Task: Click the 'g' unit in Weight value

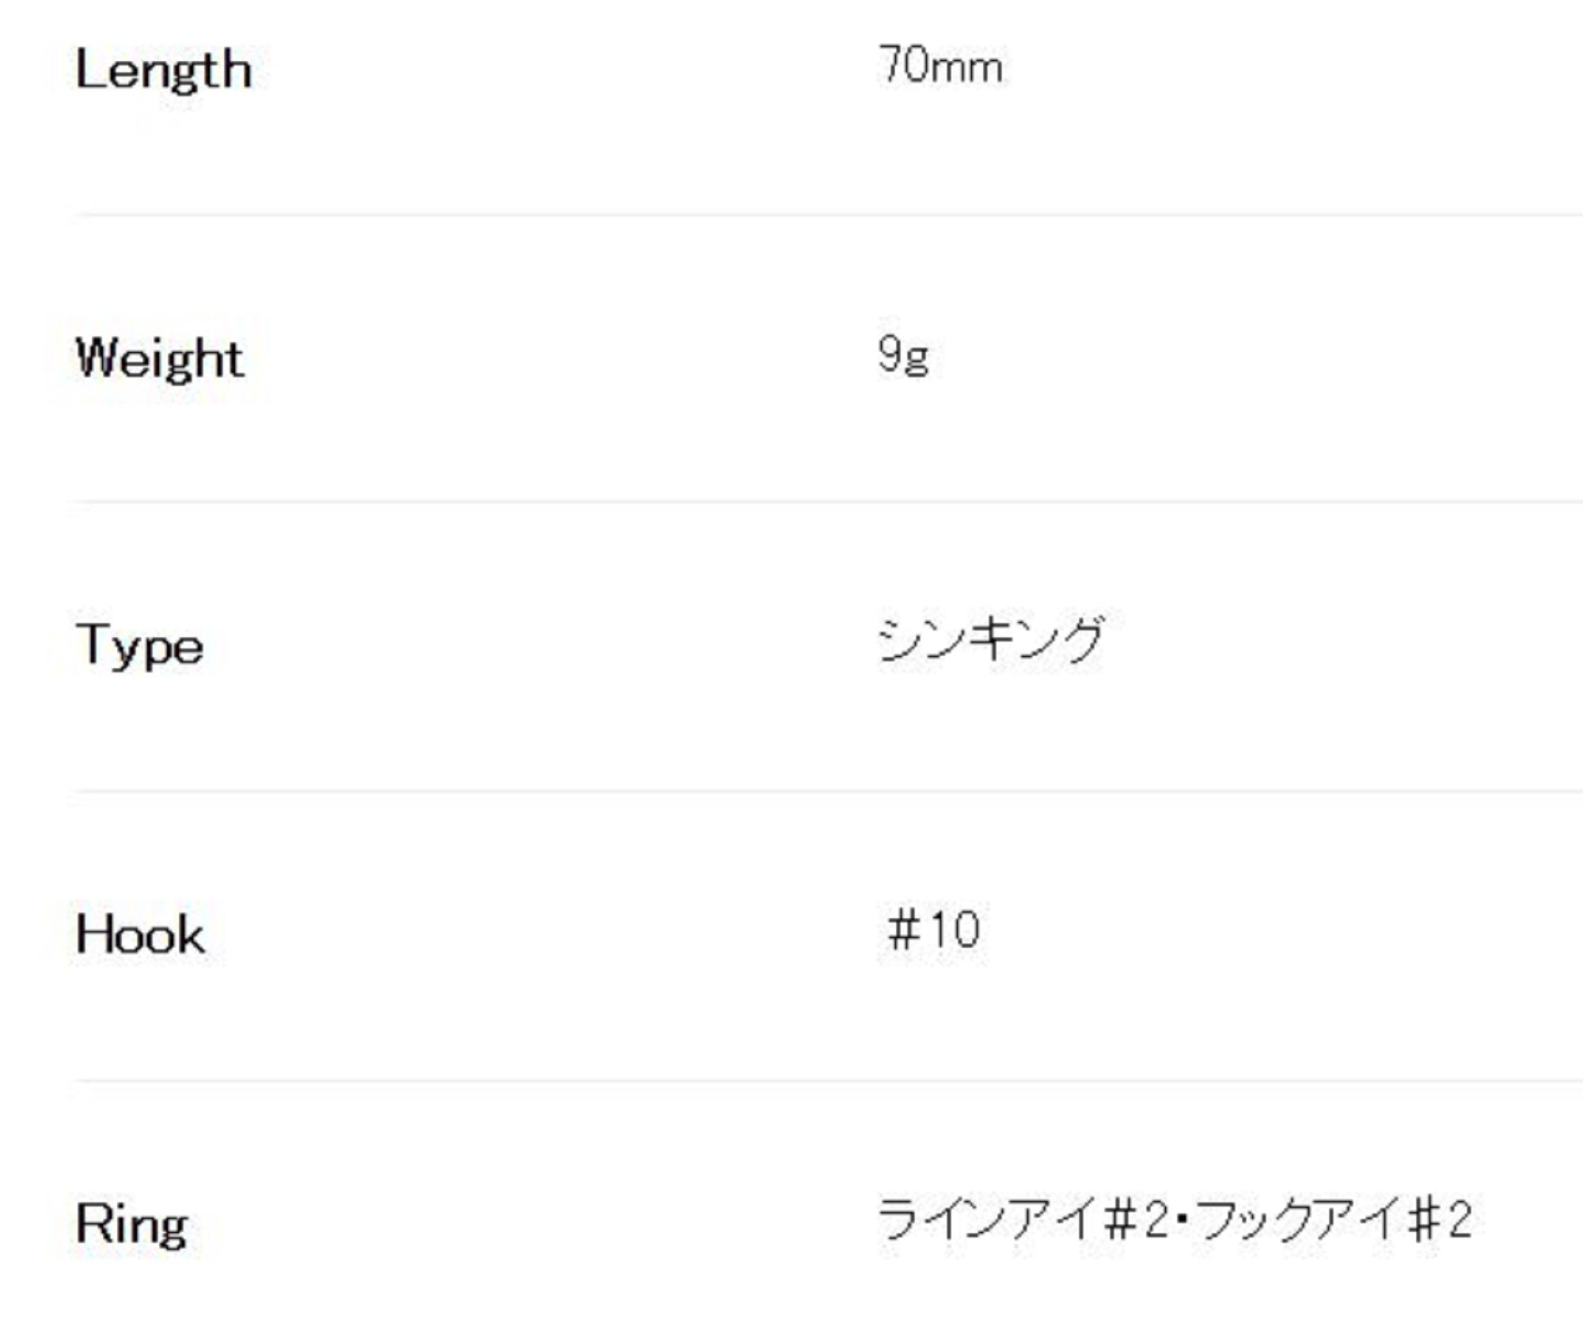Action: pyautogui.click(x=917, y=360)
